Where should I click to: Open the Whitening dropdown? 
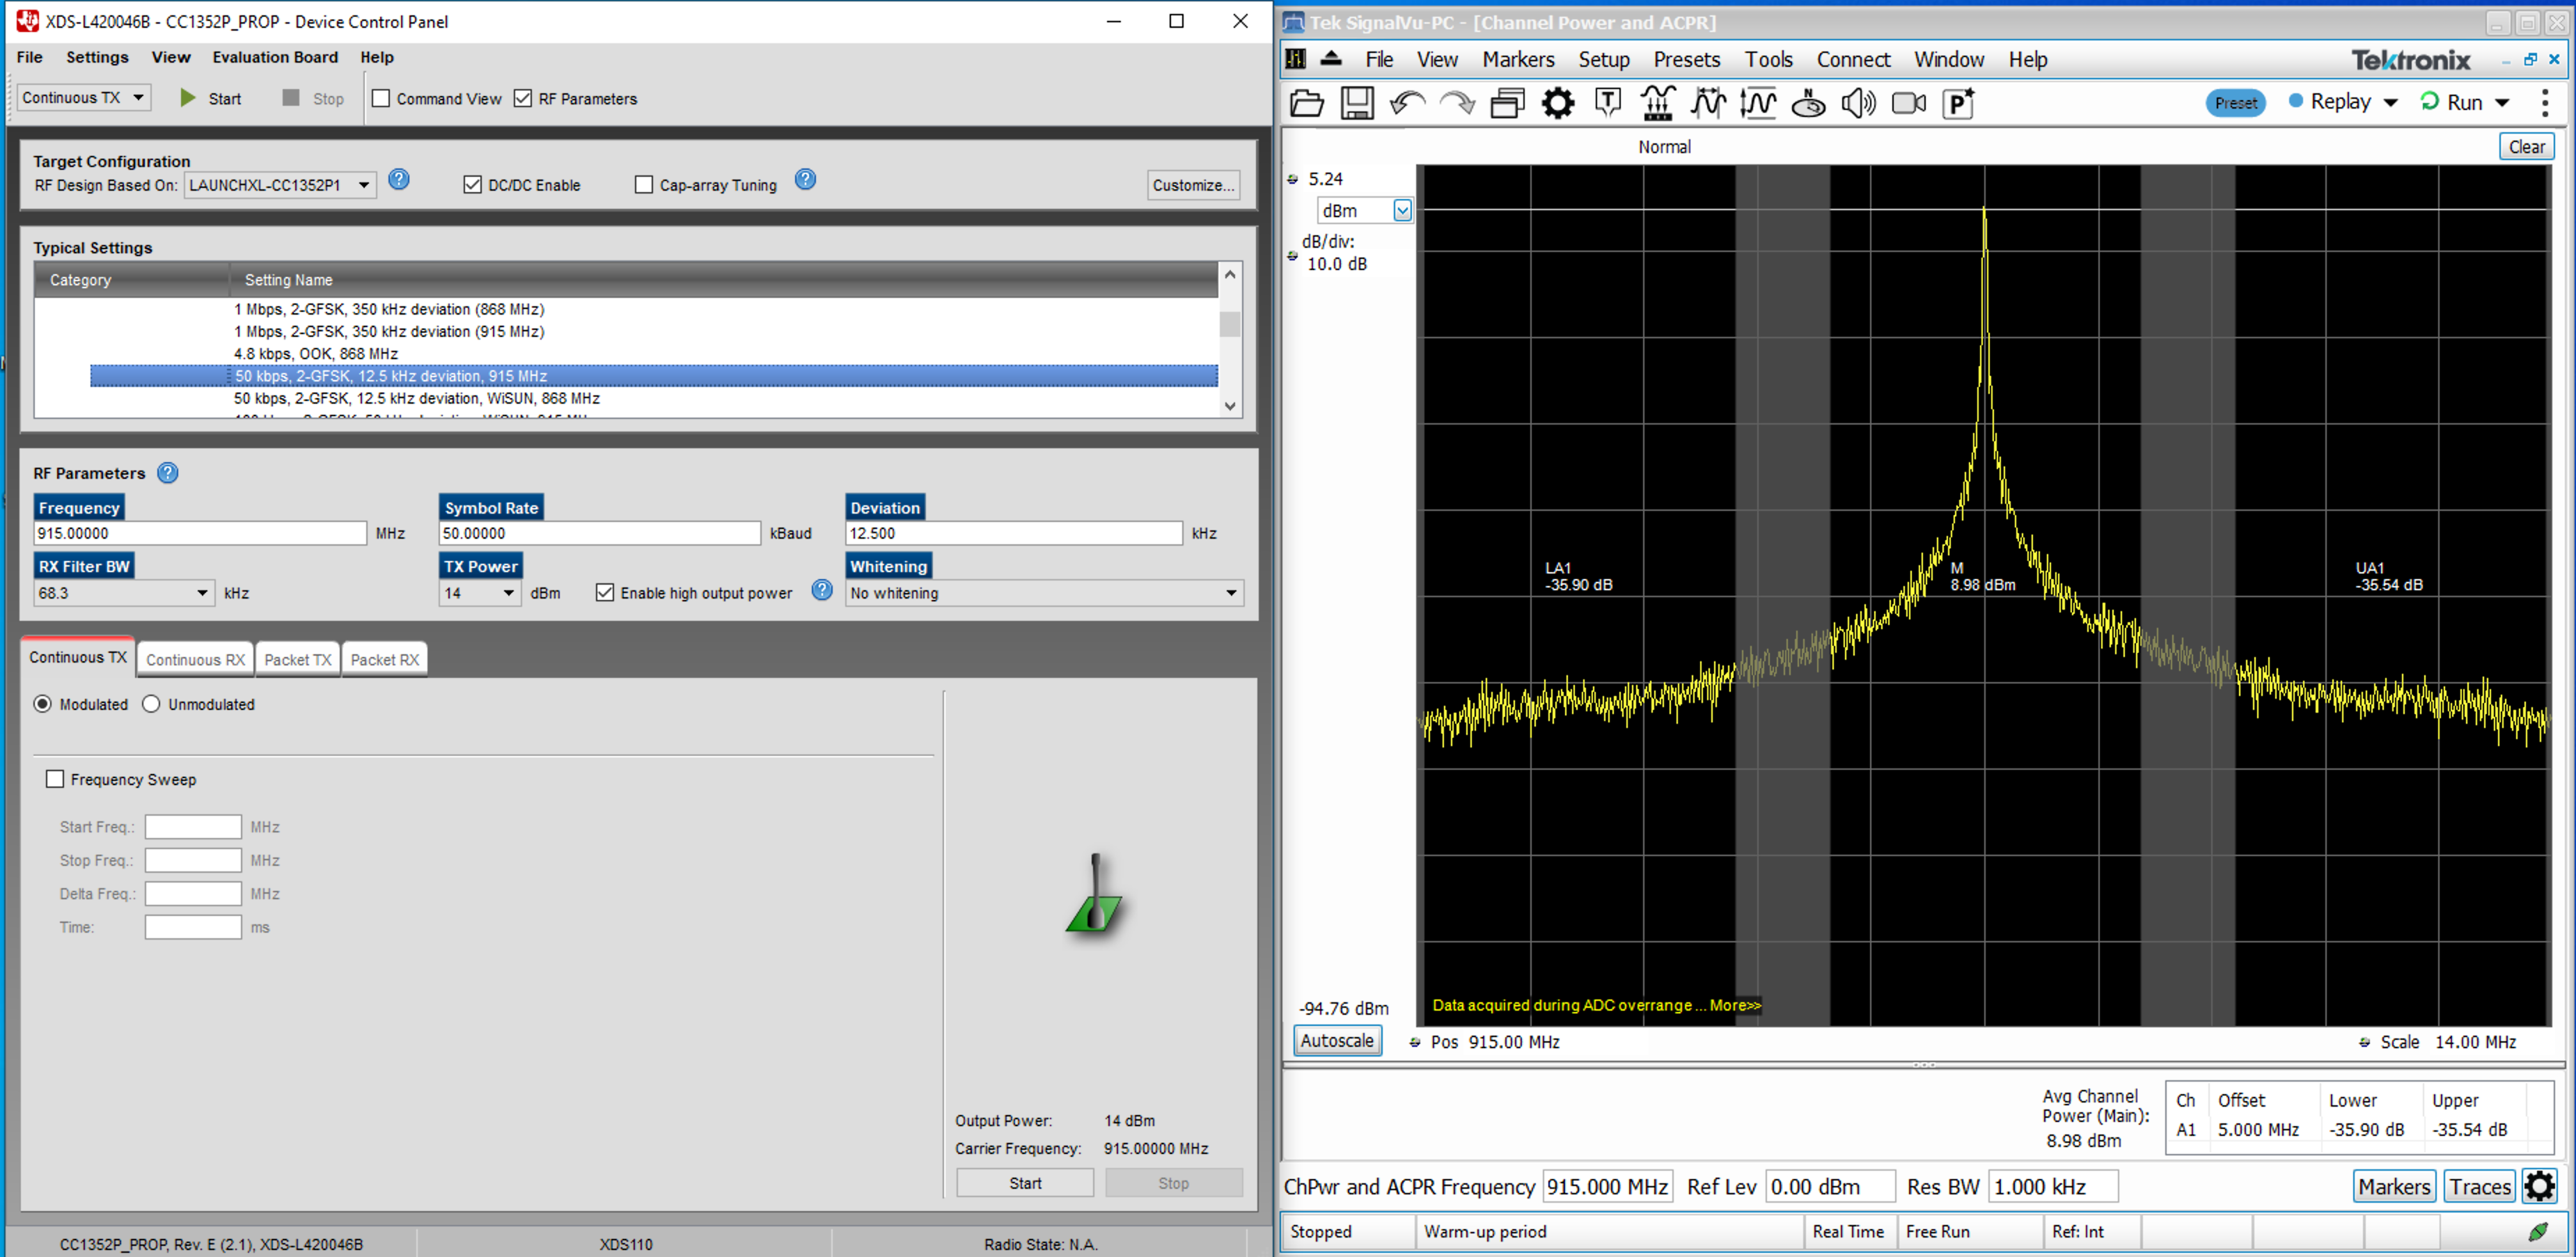1045,593
